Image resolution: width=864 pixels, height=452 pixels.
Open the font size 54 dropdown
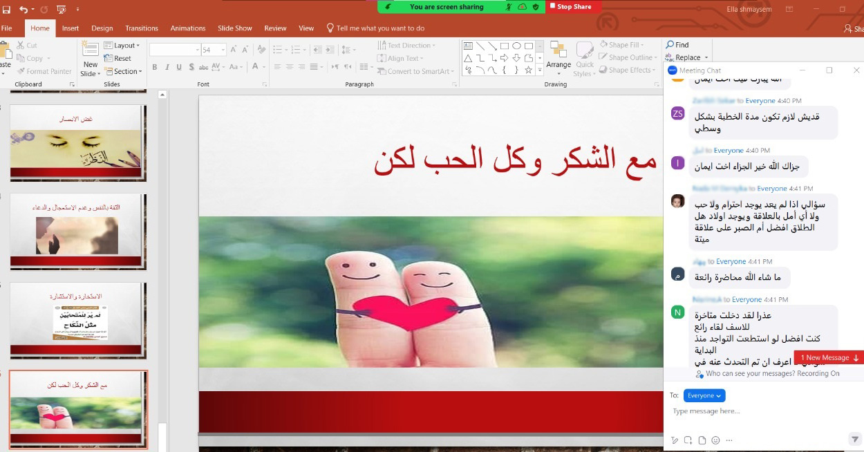223,50
